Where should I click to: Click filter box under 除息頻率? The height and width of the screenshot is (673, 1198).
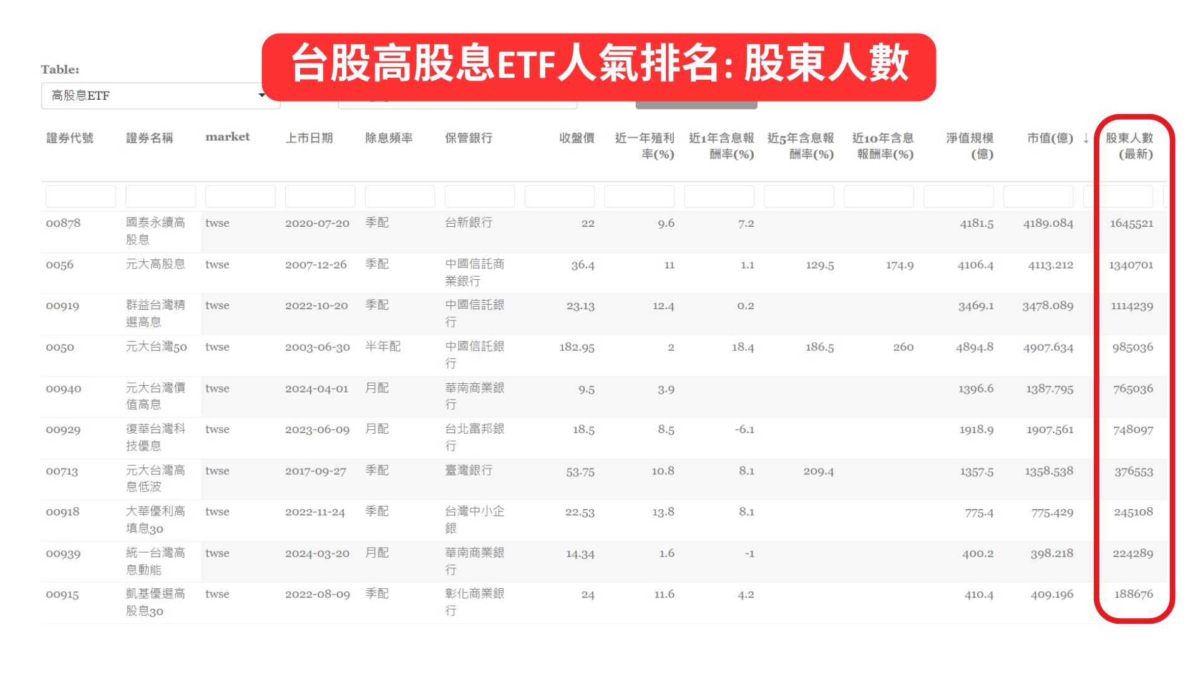point(400,197)
